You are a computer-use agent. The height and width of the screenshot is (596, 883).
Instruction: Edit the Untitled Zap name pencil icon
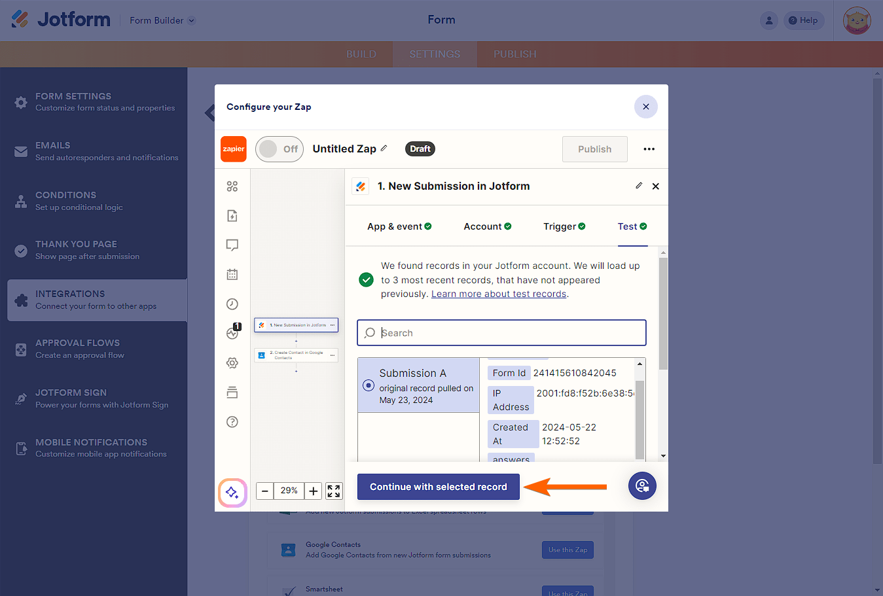tap(384, 149)
